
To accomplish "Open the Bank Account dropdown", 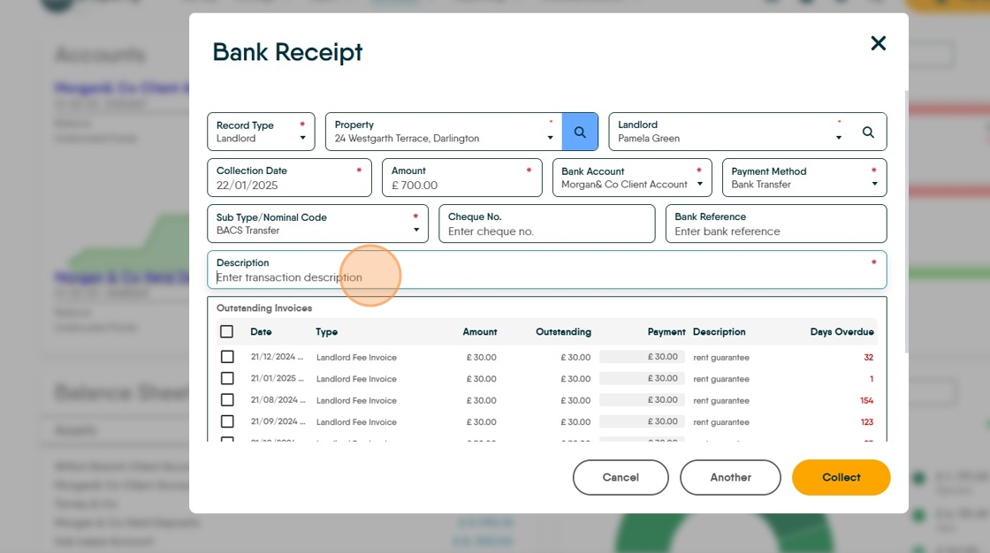I will 632,178.
